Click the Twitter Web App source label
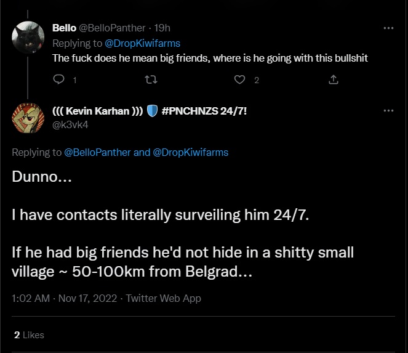Image resolution: width=408 pixels, height=353 pixels. (x=164, y=298)
